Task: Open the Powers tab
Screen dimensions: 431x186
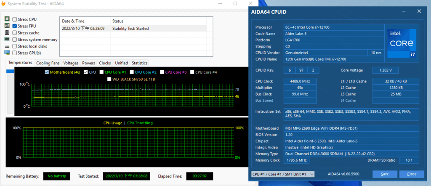Action: click(88, 63)
